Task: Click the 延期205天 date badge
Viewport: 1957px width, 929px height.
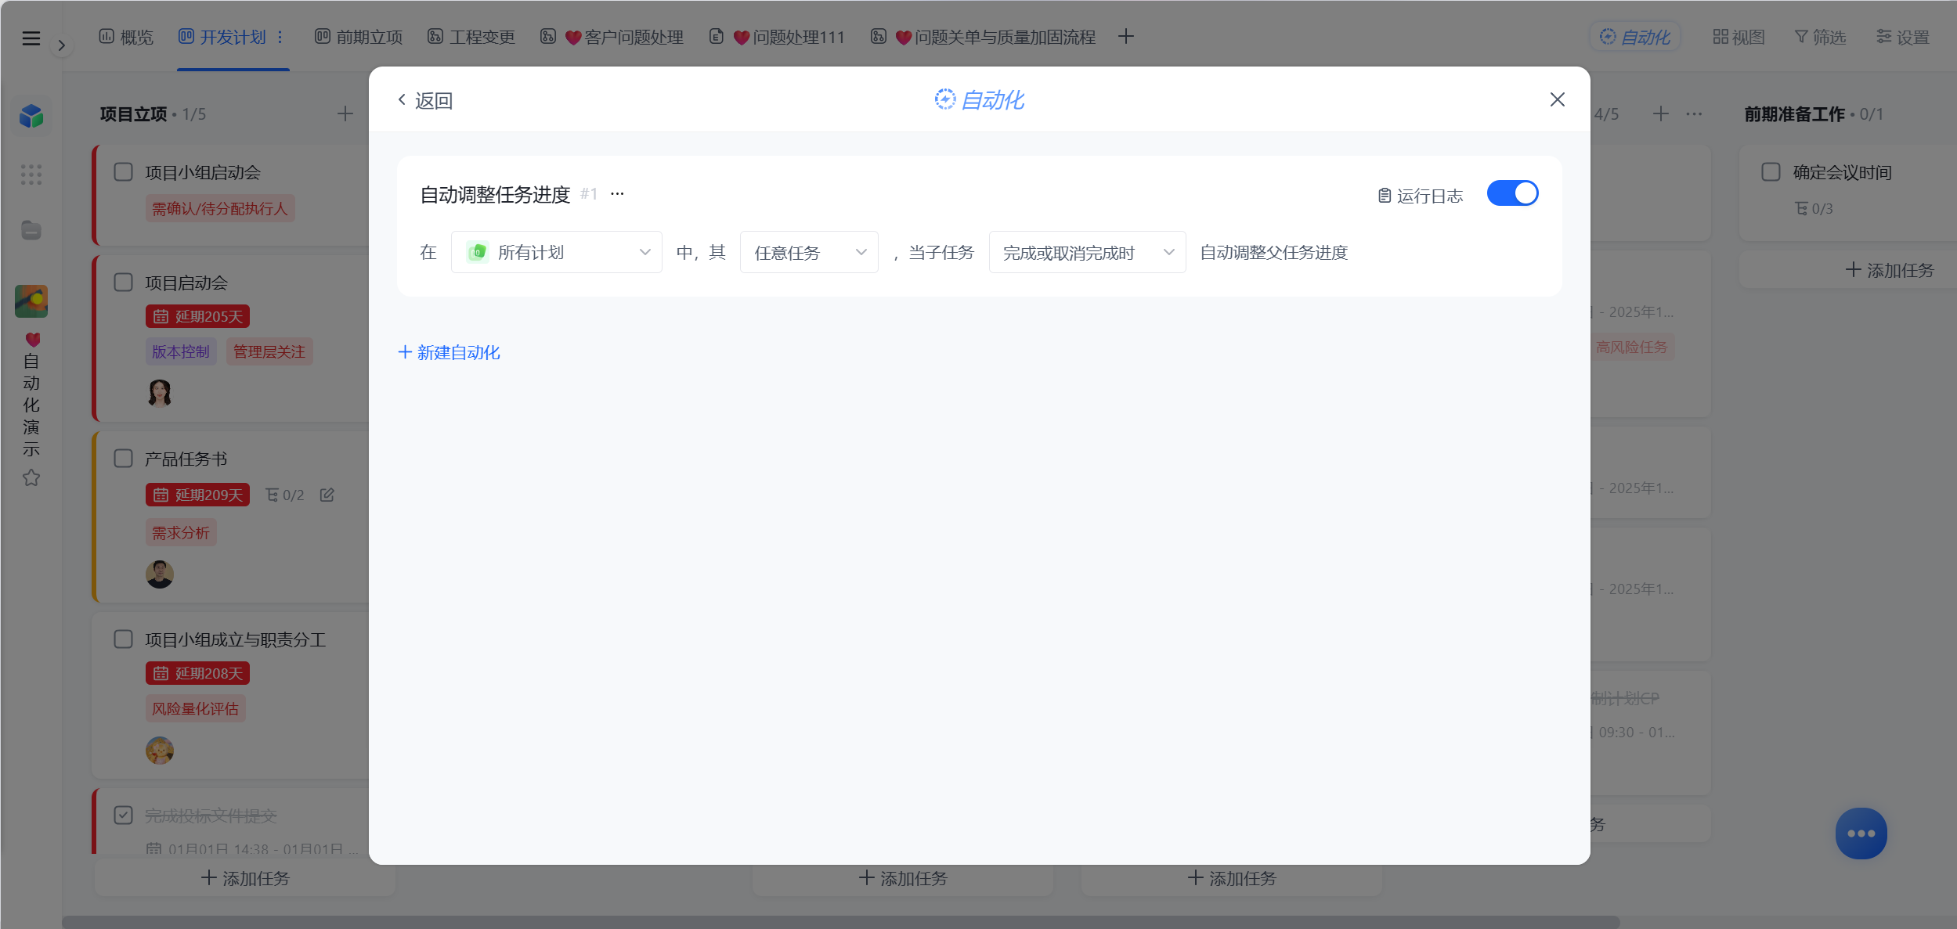Action: click(x=197, y=316)
